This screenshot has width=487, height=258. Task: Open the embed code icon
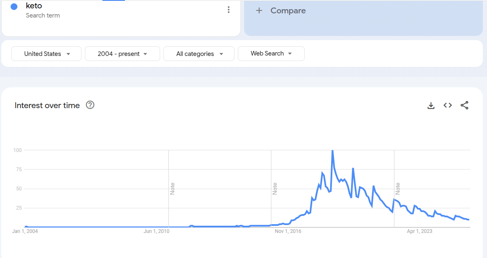448,106
